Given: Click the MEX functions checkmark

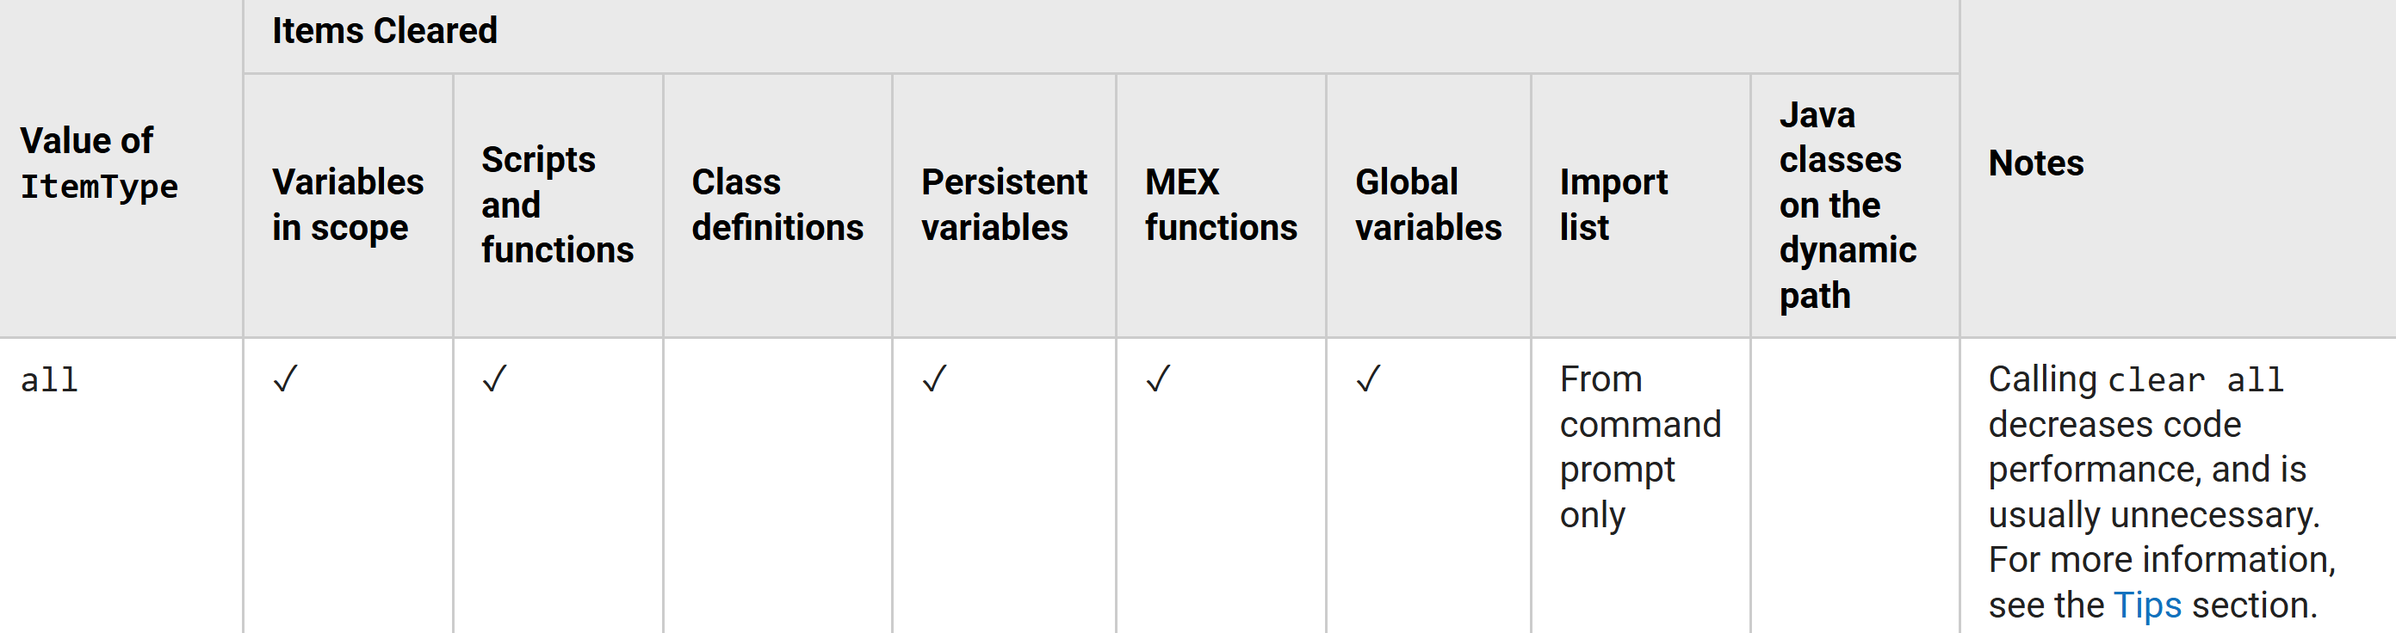Looking at the screenshot, I should click(x=1158, y=378).
